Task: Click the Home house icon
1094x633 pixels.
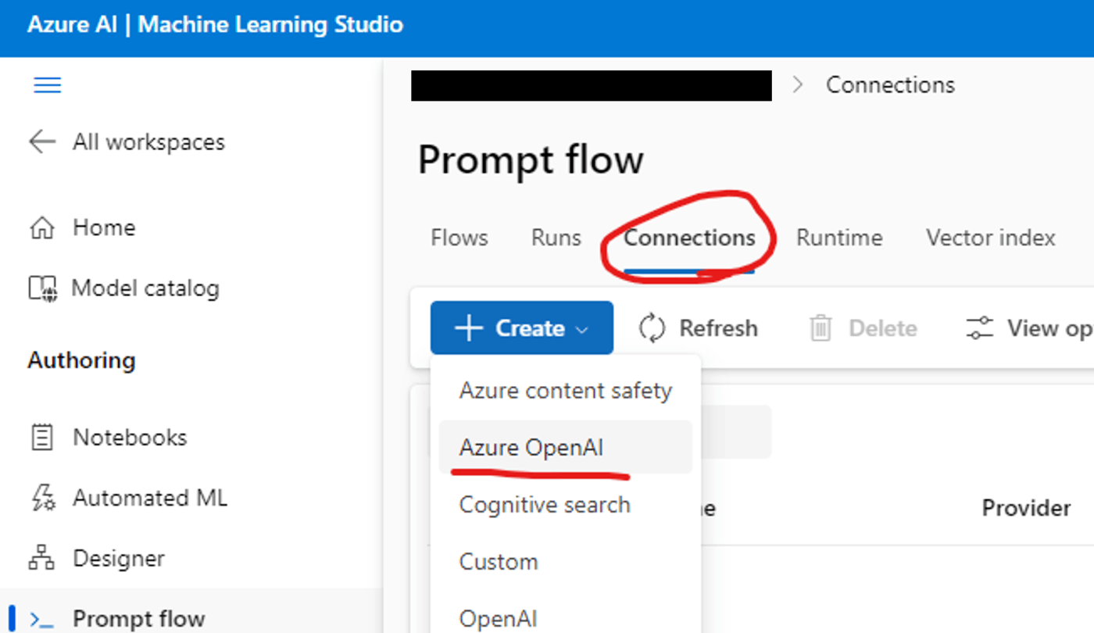Action: pyautogui.click(x=41, y=227)
